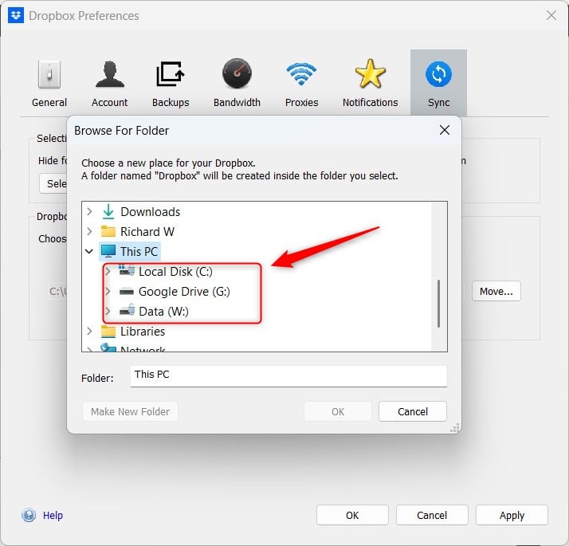Click the Folder text field
The image size is (569, 546).
pyautogui.click(x=288, y=376)
